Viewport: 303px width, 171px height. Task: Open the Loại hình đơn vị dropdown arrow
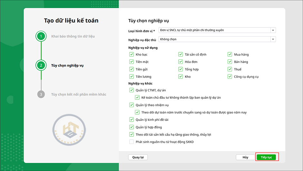(x=273, y=30)
